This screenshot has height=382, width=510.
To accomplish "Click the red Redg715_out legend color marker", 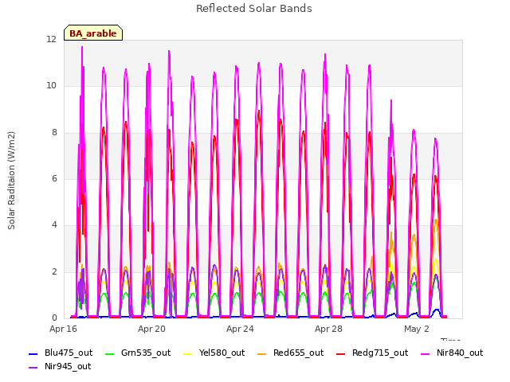I will pos(340,353).
